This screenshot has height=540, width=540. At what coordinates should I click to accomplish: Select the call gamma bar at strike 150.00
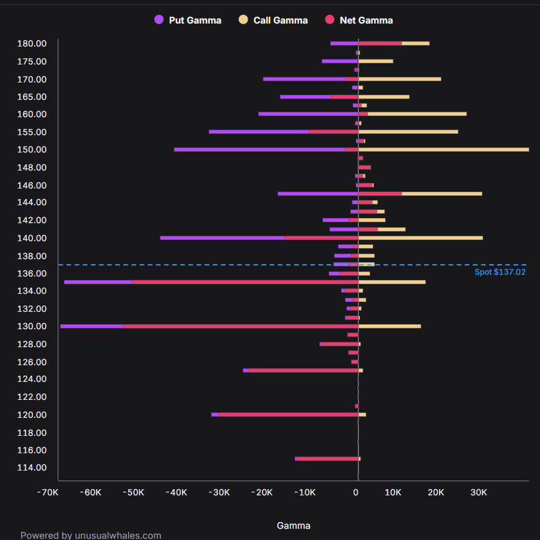click(443, 149)
